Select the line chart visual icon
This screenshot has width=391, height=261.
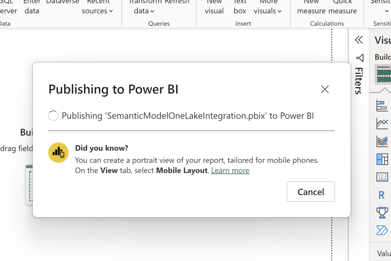[382, 123]
